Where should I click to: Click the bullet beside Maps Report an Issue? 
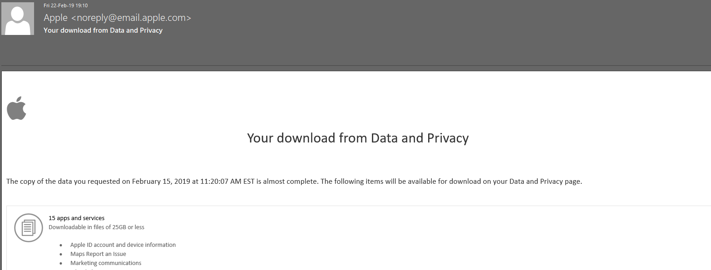tap(61, 254)
